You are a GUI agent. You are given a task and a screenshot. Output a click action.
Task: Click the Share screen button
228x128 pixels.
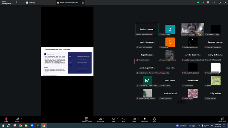134,120
